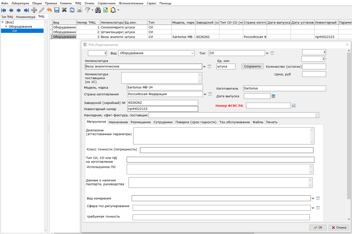Delete record with X icon
The width and height of the screenshot is (352, 234).
(64, 10)
